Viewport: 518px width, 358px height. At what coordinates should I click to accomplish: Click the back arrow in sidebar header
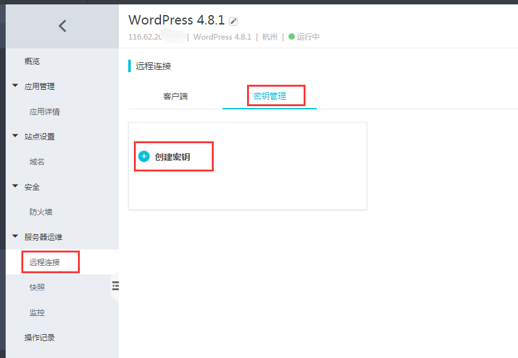[x=62, y=26]
